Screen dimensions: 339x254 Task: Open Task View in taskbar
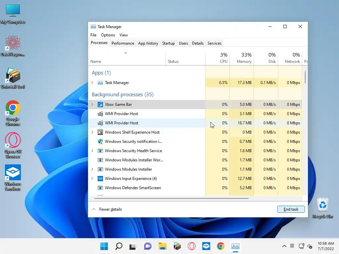click(x=133, y=246)
